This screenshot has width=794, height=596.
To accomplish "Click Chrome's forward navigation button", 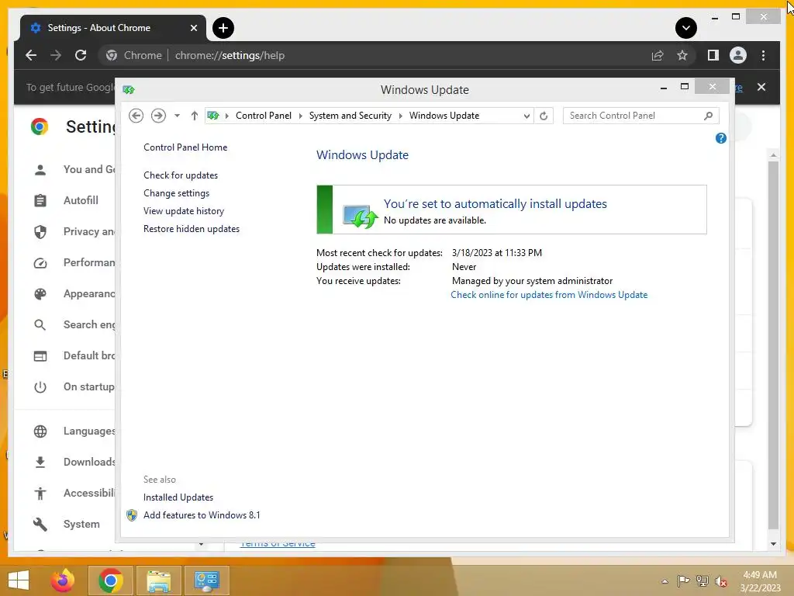I will coord(56,55).
